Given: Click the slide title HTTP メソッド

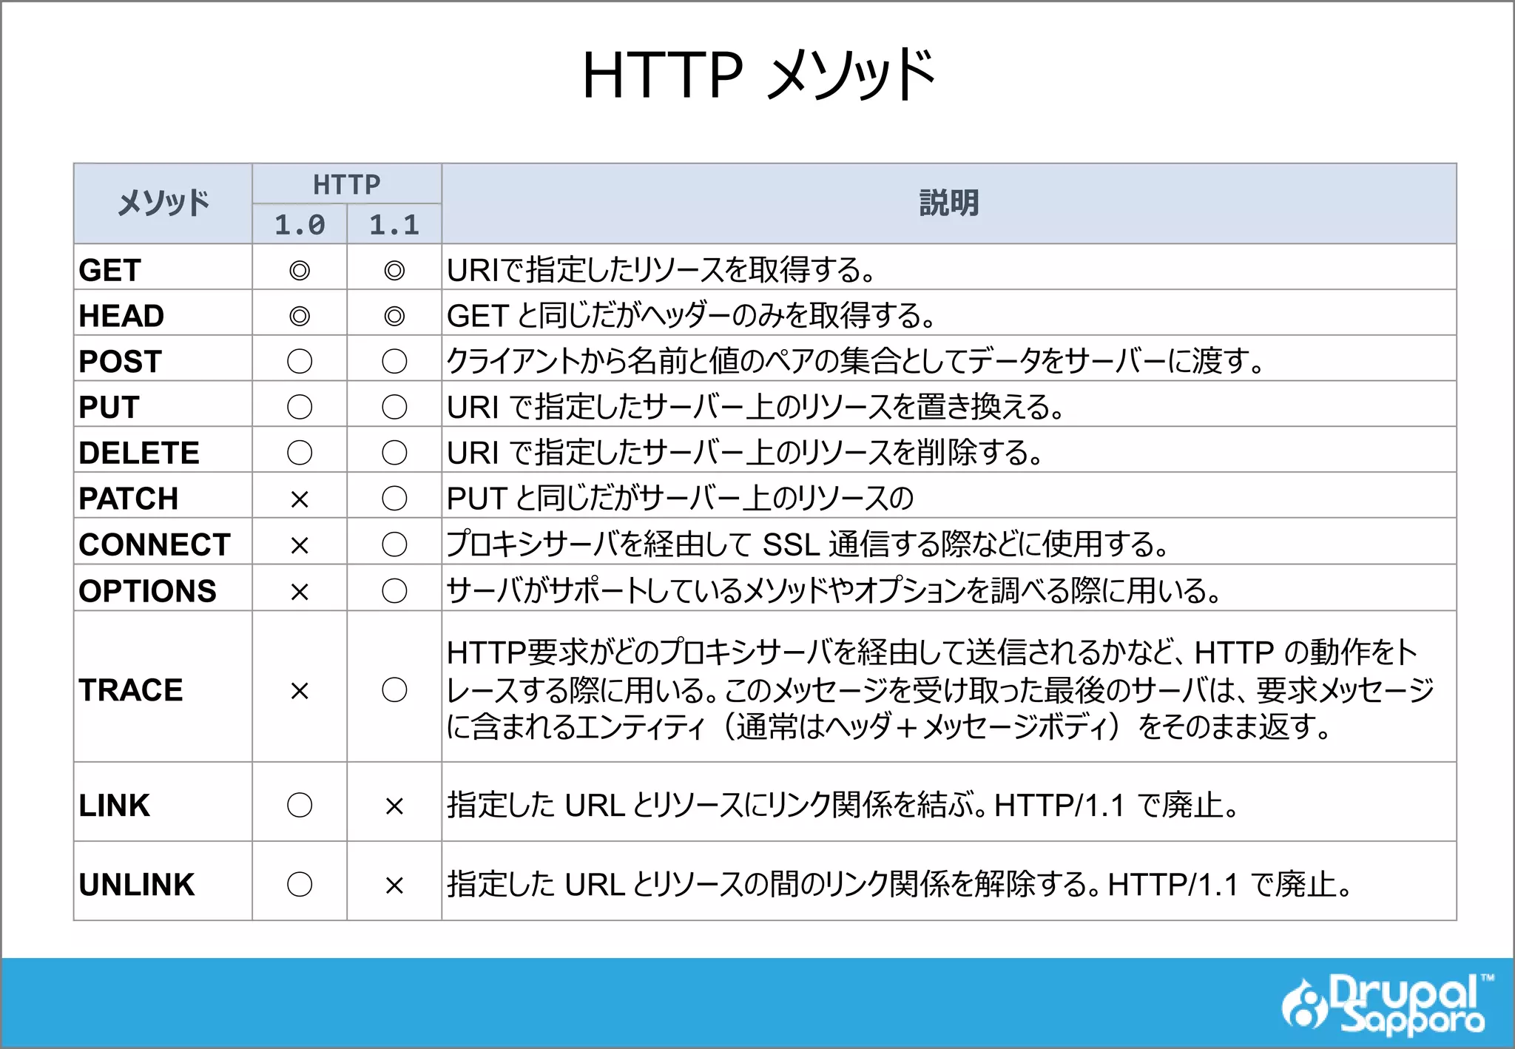Looking at the screenshot, I should 758,75.
